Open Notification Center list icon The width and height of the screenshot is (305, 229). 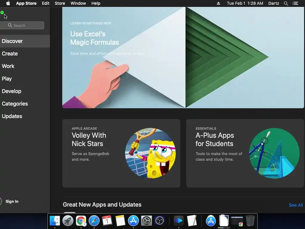point(295,3)
